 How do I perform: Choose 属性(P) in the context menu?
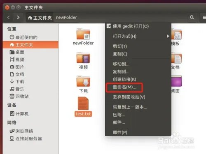point(138,132)
